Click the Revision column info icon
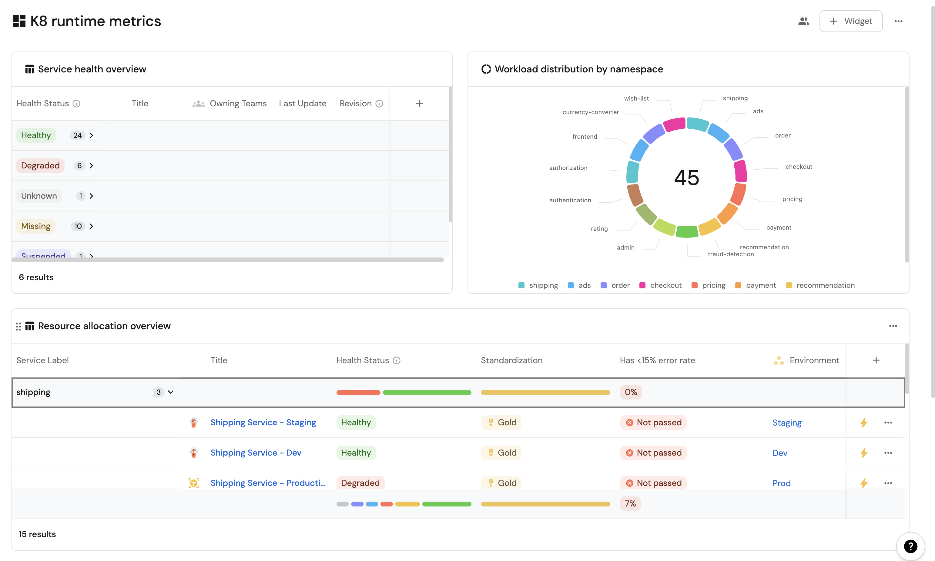This screenshot has width=935, height=561. (379, 104)
